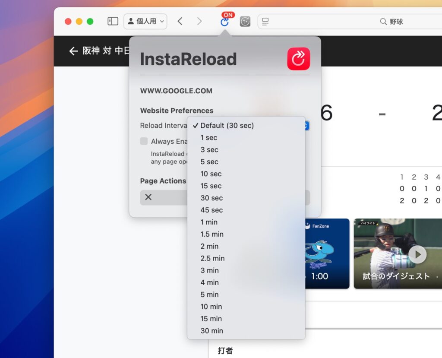Click the 打者 heading on the page
Image resolution: width=442 pixels, height=358 pixels.
coord(225,351)
